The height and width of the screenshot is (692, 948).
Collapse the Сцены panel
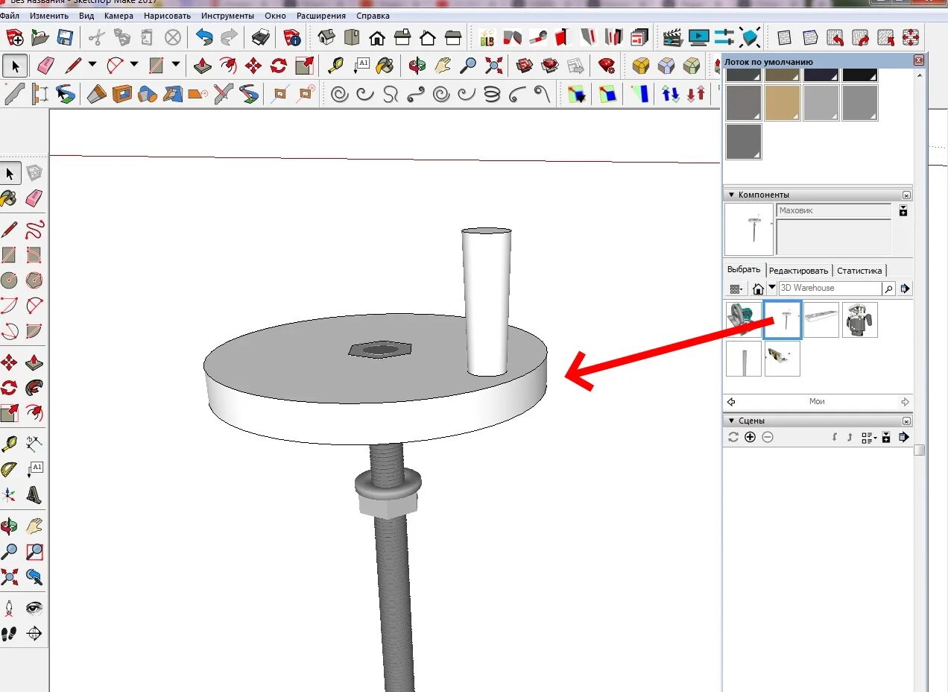point(731,421)
